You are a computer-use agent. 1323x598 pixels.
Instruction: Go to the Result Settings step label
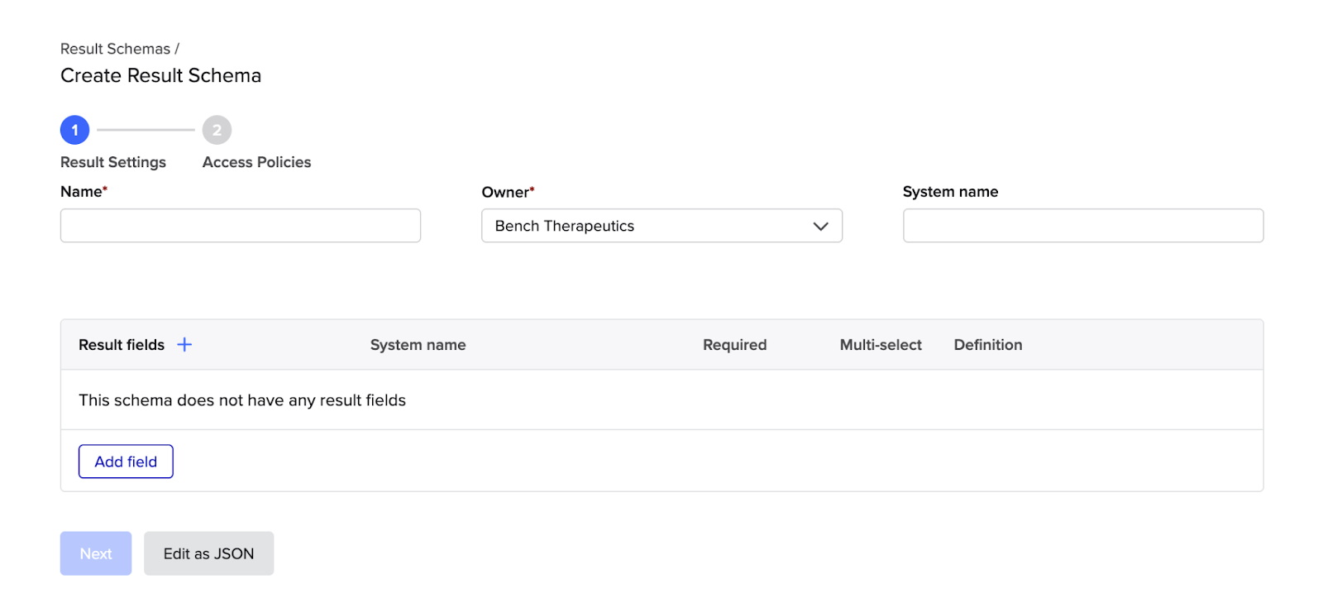tap(113, 162)
